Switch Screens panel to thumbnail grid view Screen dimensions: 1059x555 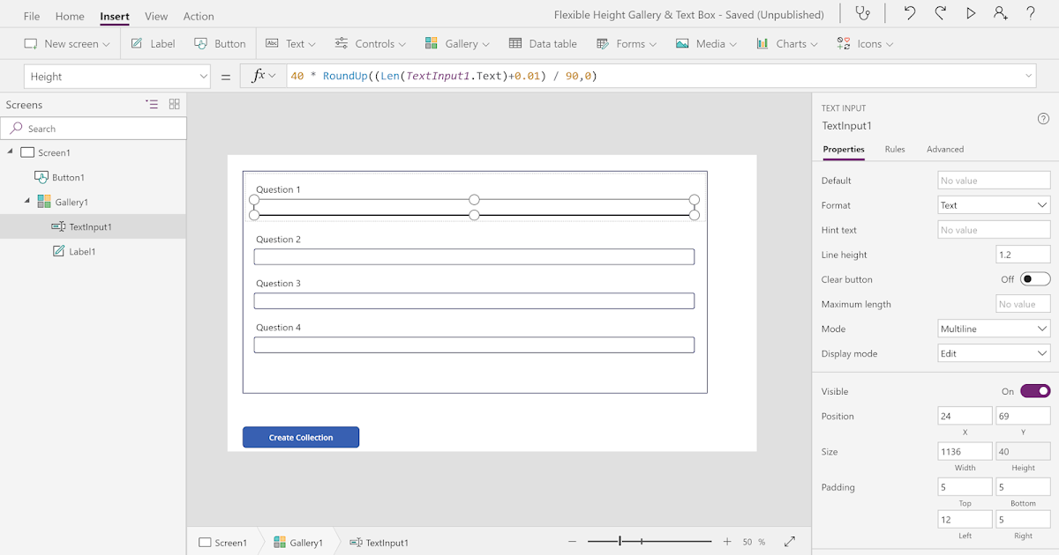tap(174, 104)
